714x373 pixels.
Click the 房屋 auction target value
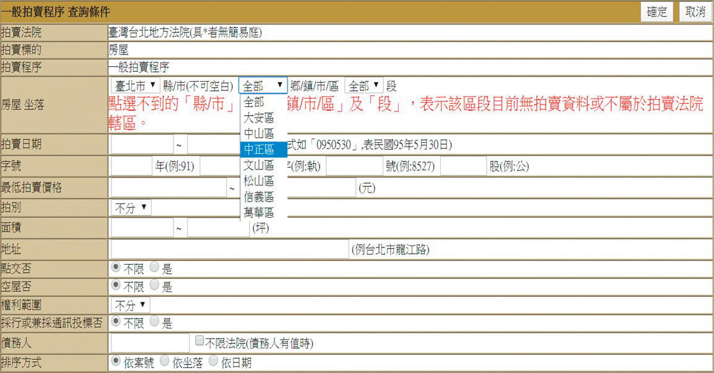[118, 49]
